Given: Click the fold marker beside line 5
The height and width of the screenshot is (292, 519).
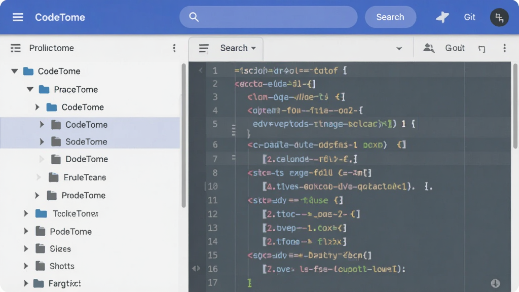Looking at the screenshot, I should [x=234, y=130].
